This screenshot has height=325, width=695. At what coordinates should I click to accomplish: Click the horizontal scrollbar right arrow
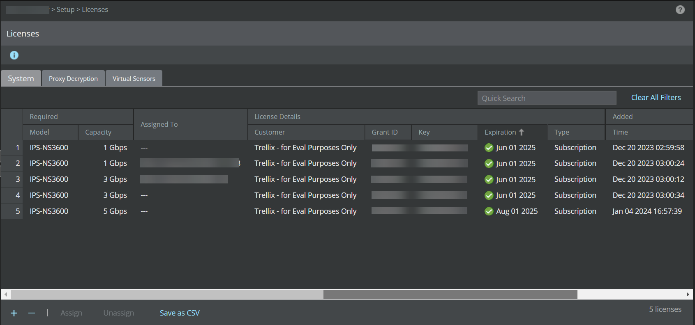tap(688, 295)
